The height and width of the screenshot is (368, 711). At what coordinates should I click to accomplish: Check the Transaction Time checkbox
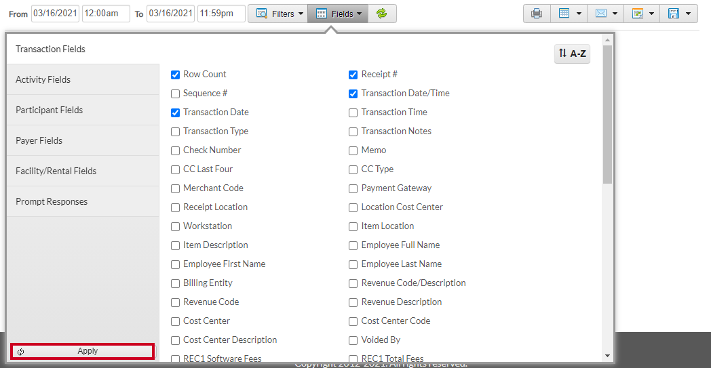(353, 113)
